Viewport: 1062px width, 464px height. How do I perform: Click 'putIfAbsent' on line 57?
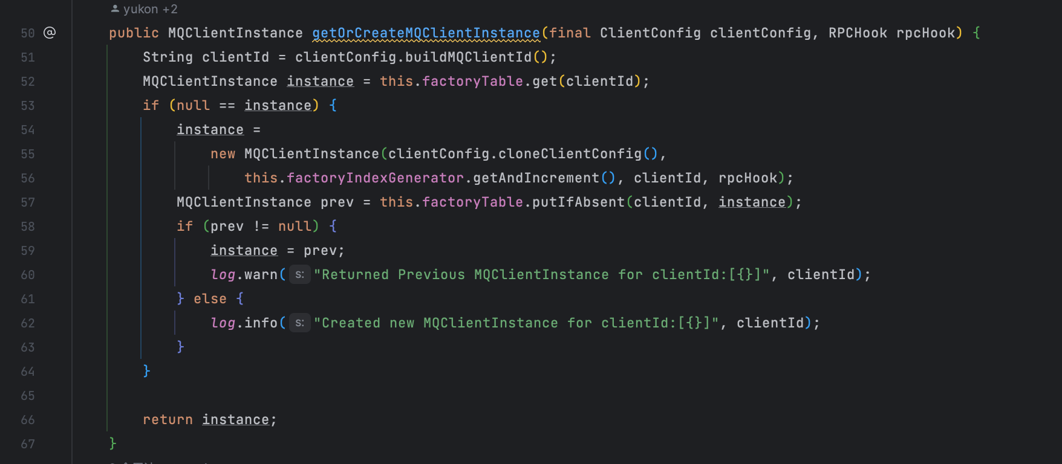coord(578,202)
